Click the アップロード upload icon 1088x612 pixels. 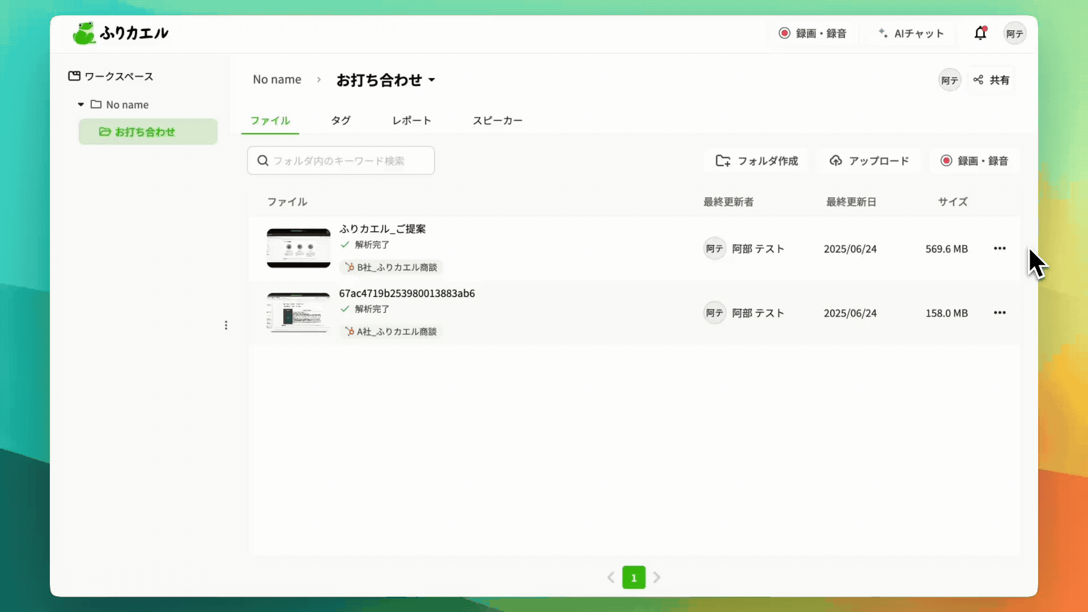tap(836, 160)
